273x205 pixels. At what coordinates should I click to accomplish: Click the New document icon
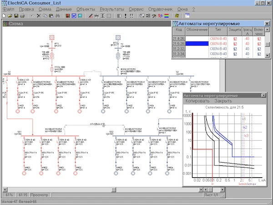pos(4,15)
